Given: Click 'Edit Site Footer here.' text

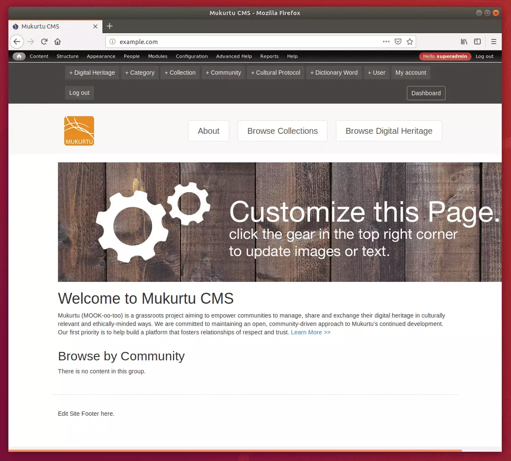Looking at the screenshot, I should [86, 414].
